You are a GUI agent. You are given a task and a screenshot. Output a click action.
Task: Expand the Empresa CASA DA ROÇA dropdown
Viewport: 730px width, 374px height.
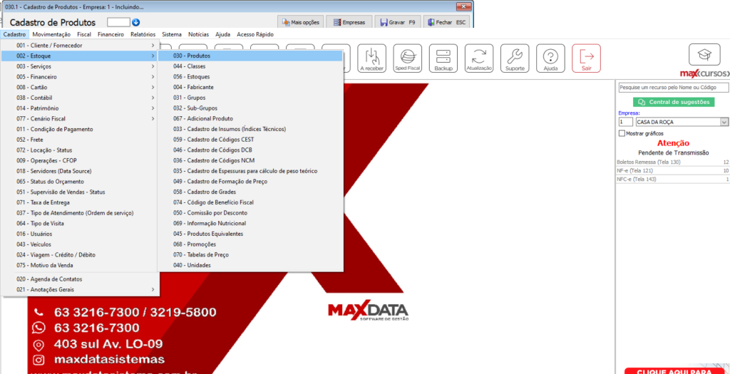point(724,123)
